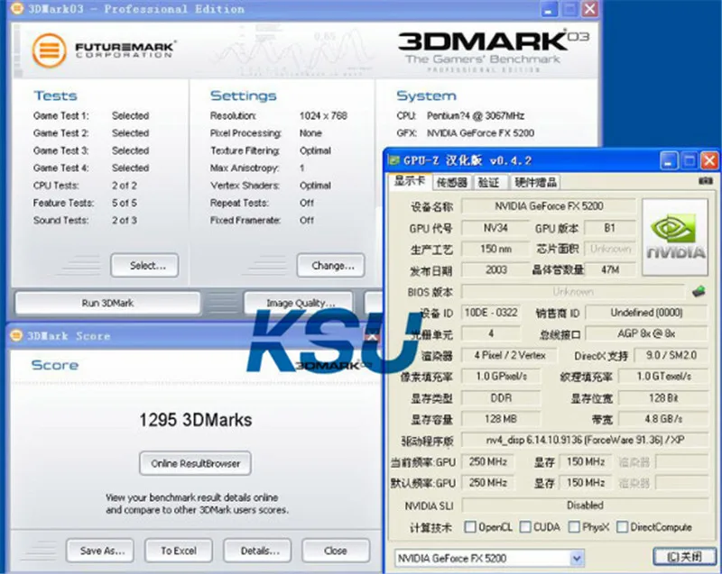This screenshot has width=722, height=574.
Task: Click the Image Quality button
Action: 298,303
